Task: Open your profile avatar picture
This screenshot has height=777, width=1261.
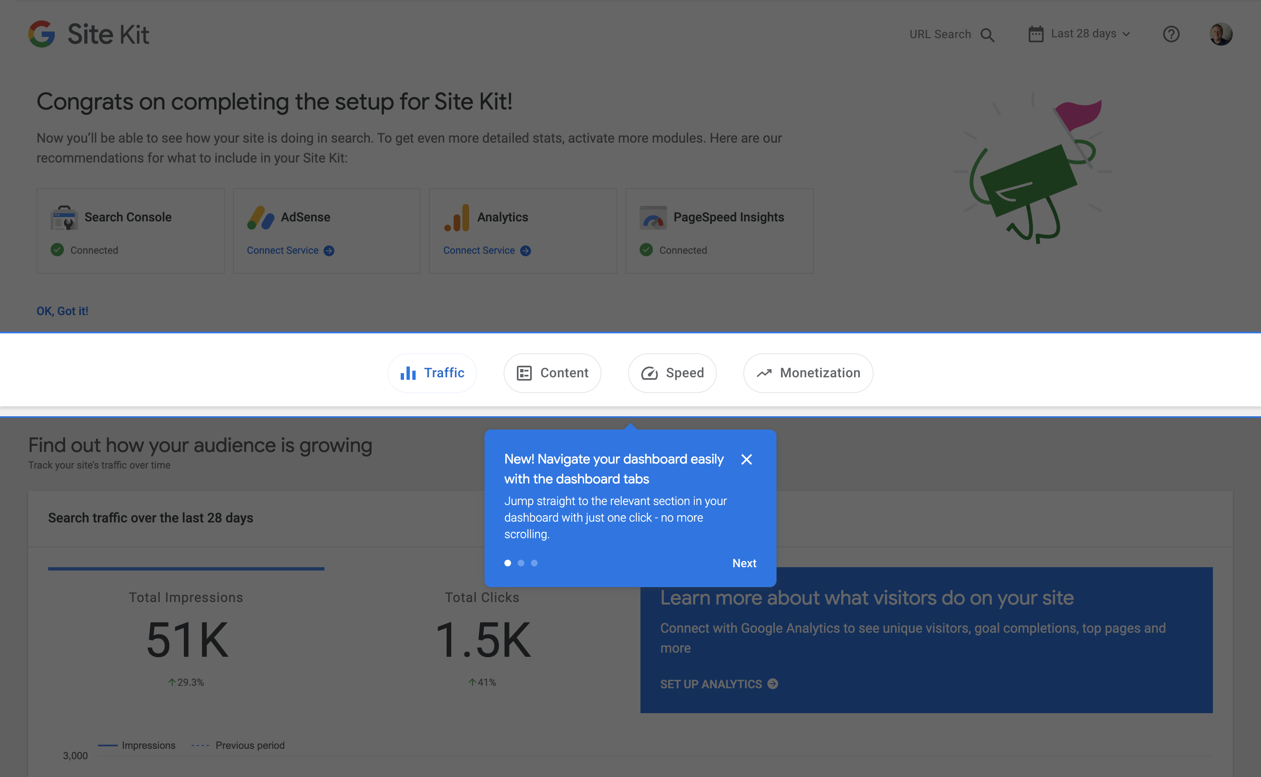Action: point(1221,34)
